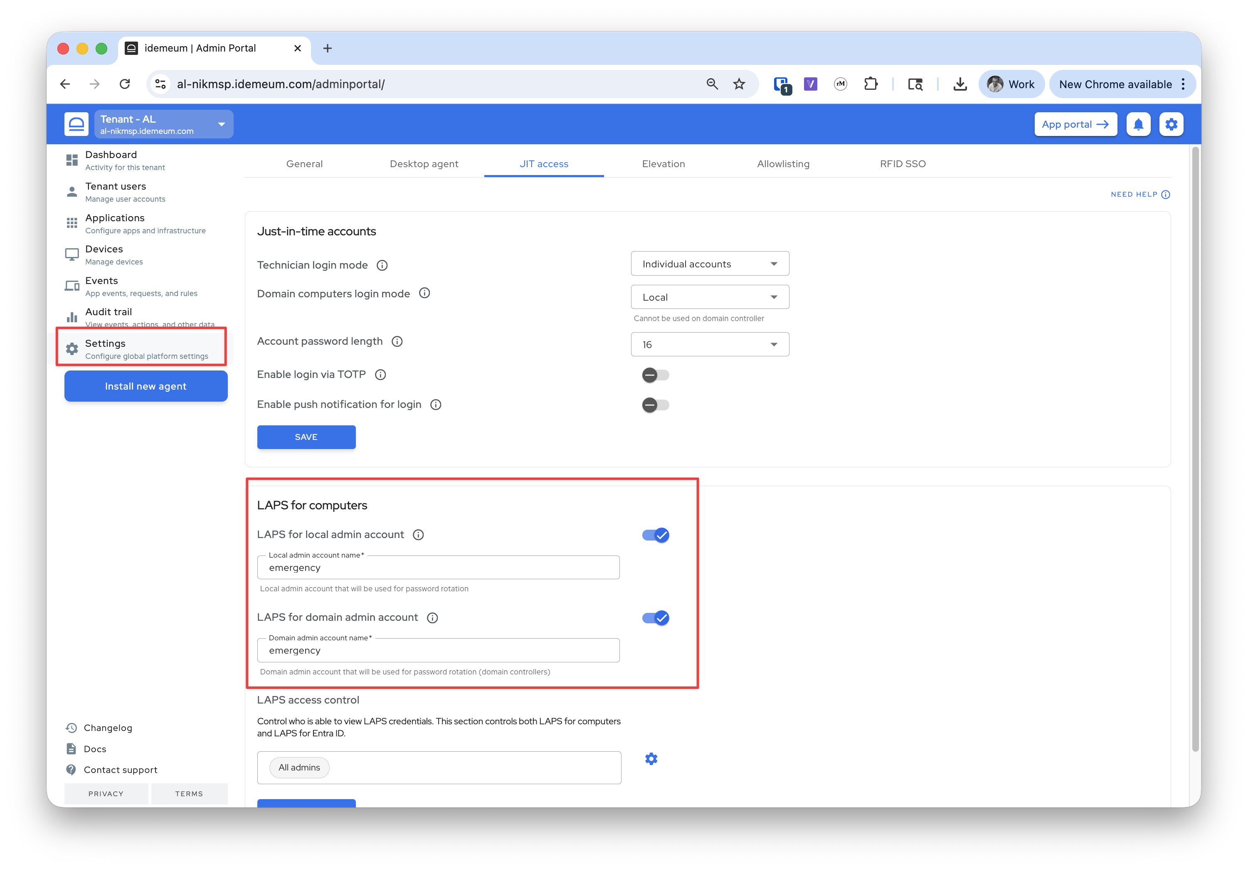The height and width of the screenshot is (869, 1248).
Task: Switch to the Elevation tab
Action: coord(663,164)
